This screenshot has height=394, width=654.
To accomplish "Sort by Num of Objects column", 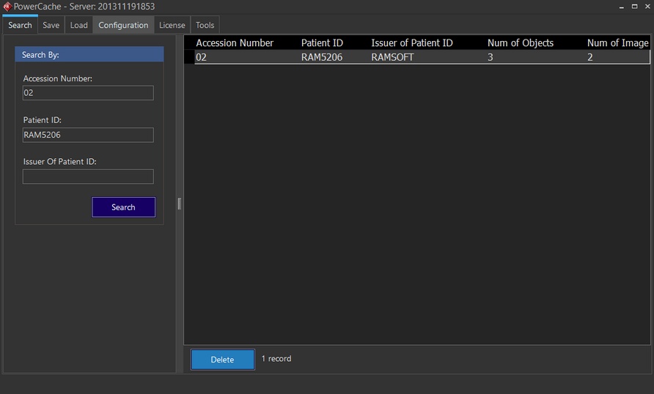I will click(521, 43).
